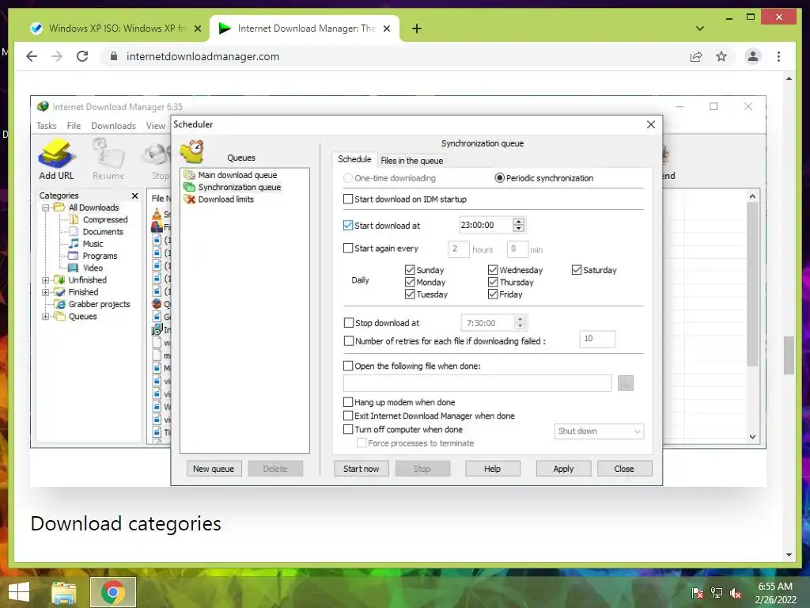This screenshot has height=608, width=810.
Task: Open Chrome three-dot menu
Action: [778, 56]
